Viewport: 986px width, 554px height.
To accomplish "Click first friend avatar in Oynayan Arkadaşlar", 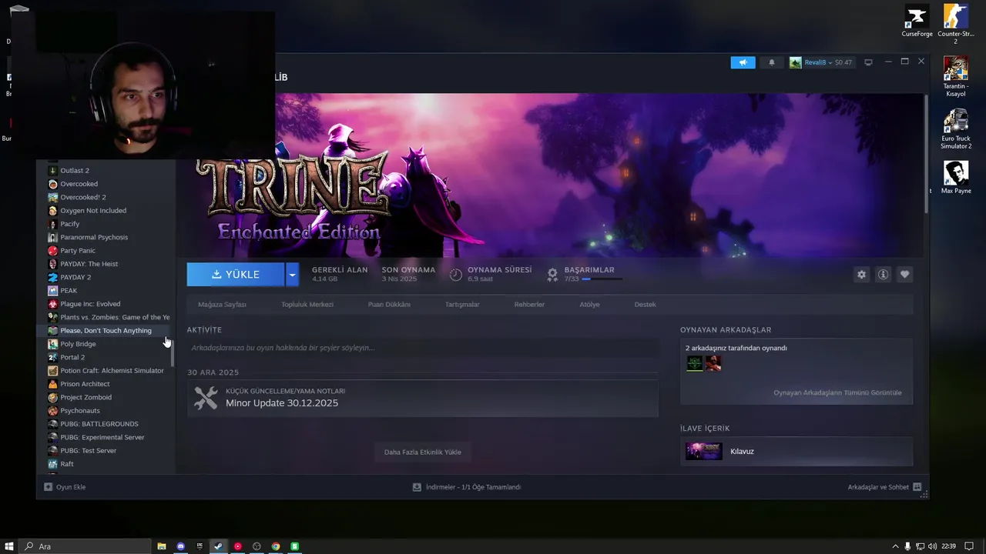I will pyautogui.click(x=694, y=363).
